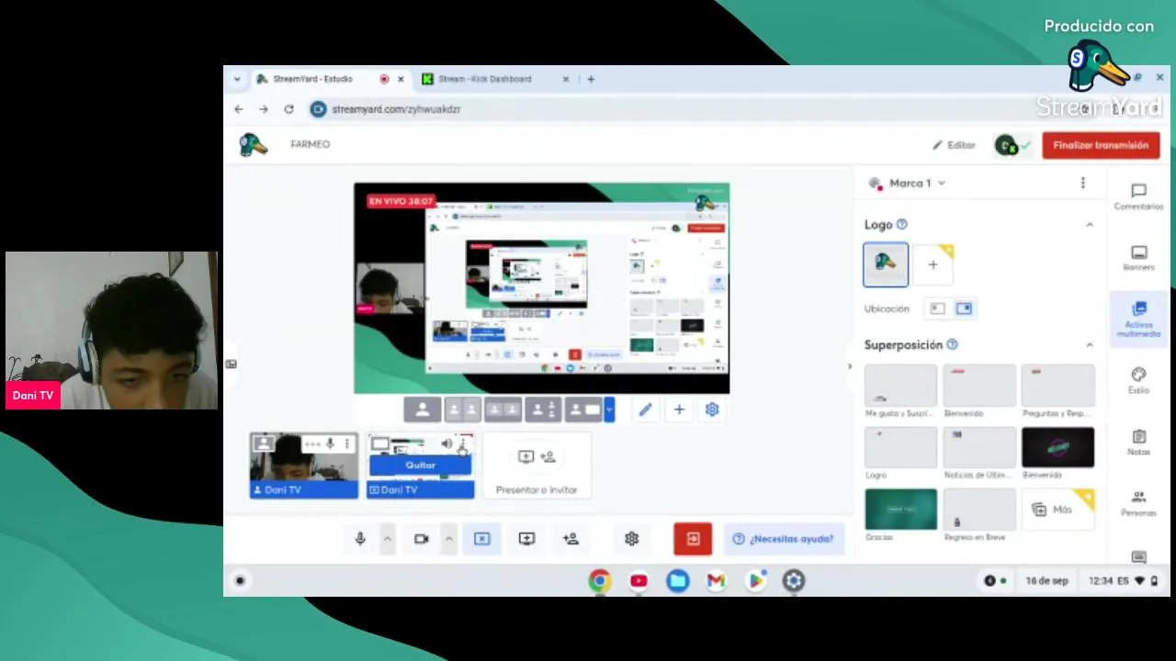This screenshot has width=1176, height=661.
Task: Open camera options chevron
Action: pos(448,539)
